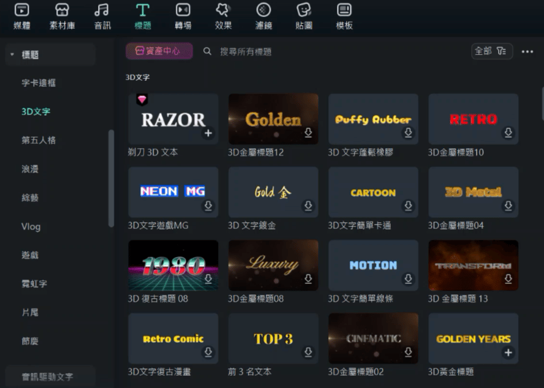The height and width of the screenshot is (388, 544).
Task: Open the 素材庫 stock library icon
Action: pyautogui.click(x=62, y=16)
